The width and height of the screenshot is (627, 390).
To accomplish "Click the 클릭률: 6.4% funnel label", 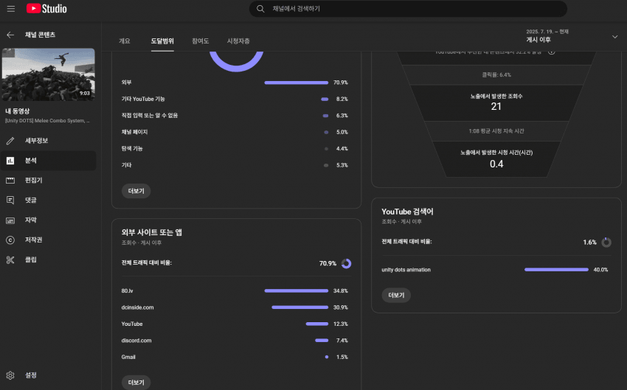I will tap(496, 74).
